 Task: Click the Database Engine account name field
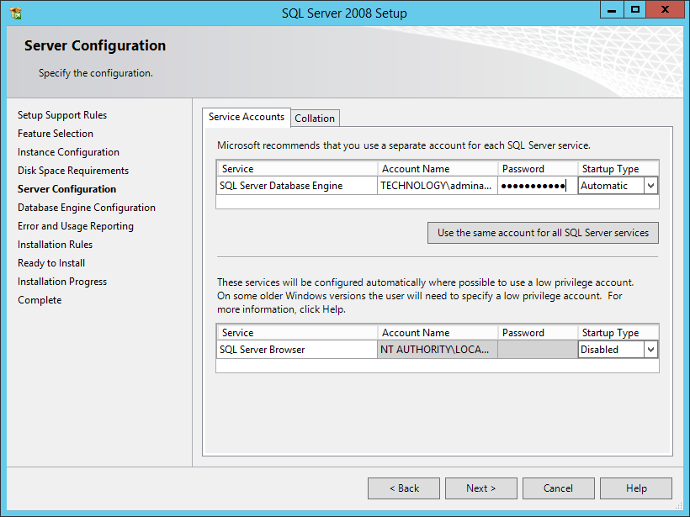[x=438, y=186]
